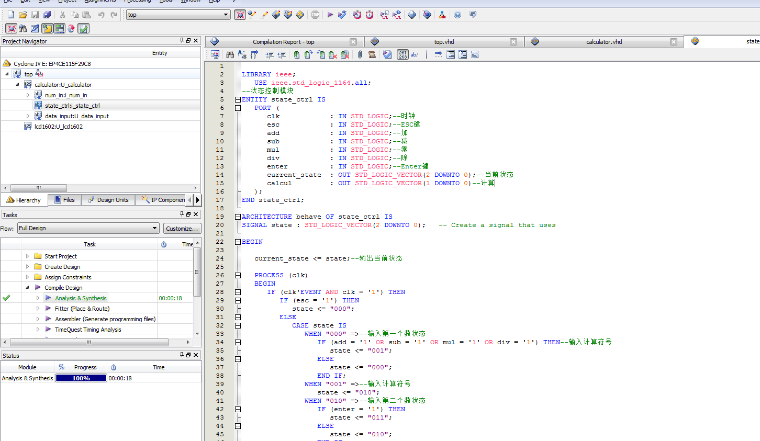Click the Save file floppy icon
Image resolution: width=760 pixels, height=441 pixels.
tap(35, 15)
